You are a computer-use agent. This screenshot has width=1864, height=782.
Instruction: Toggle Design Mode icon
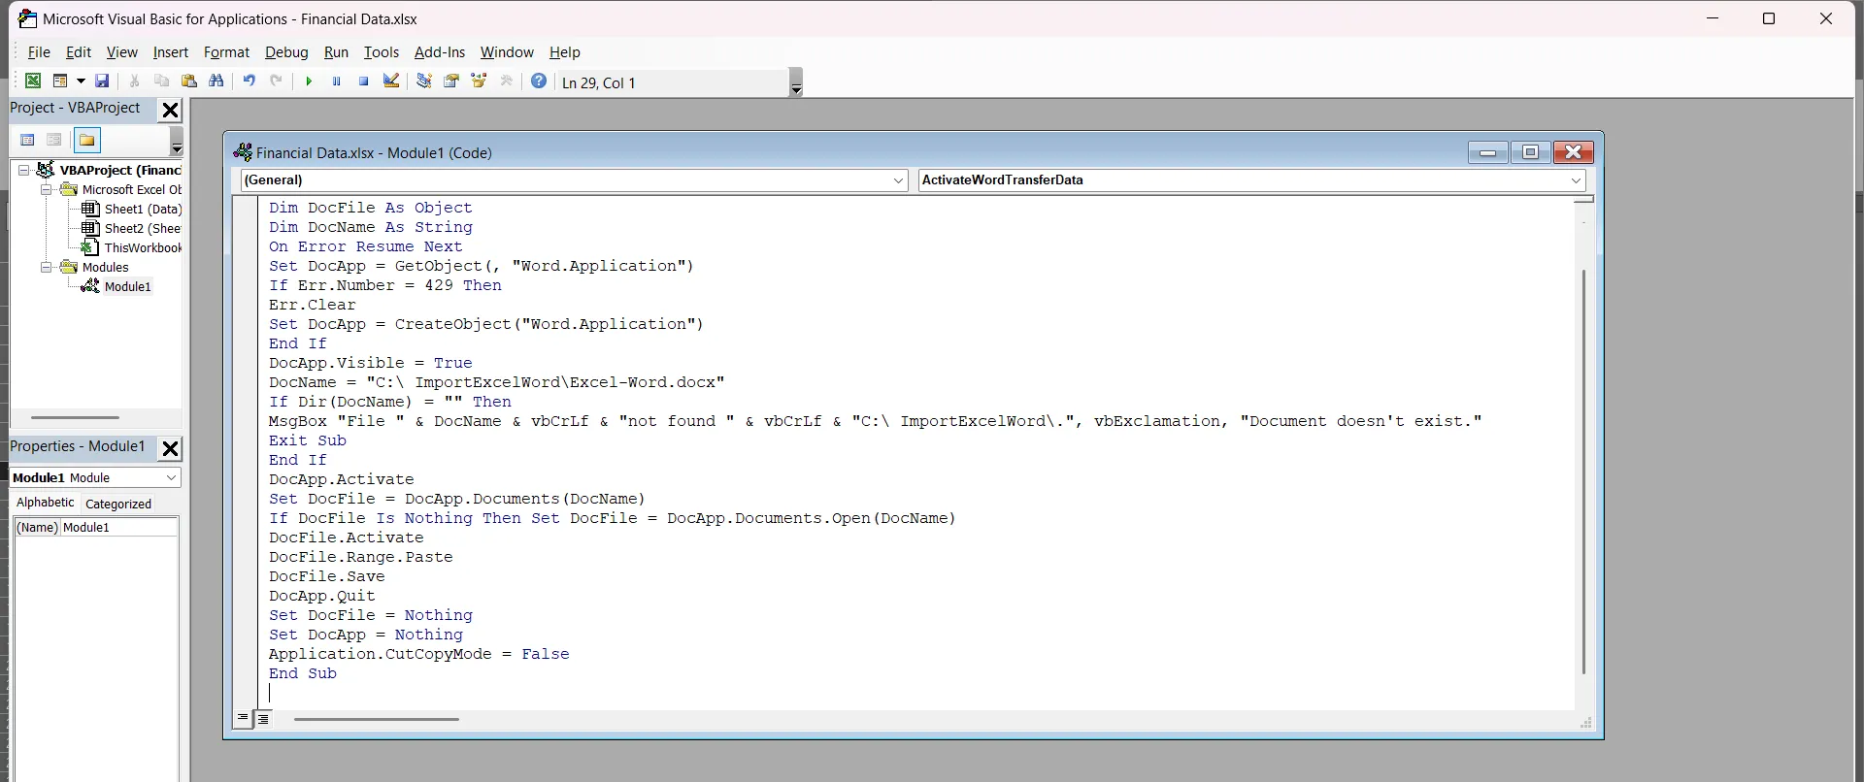coord(391,81)
